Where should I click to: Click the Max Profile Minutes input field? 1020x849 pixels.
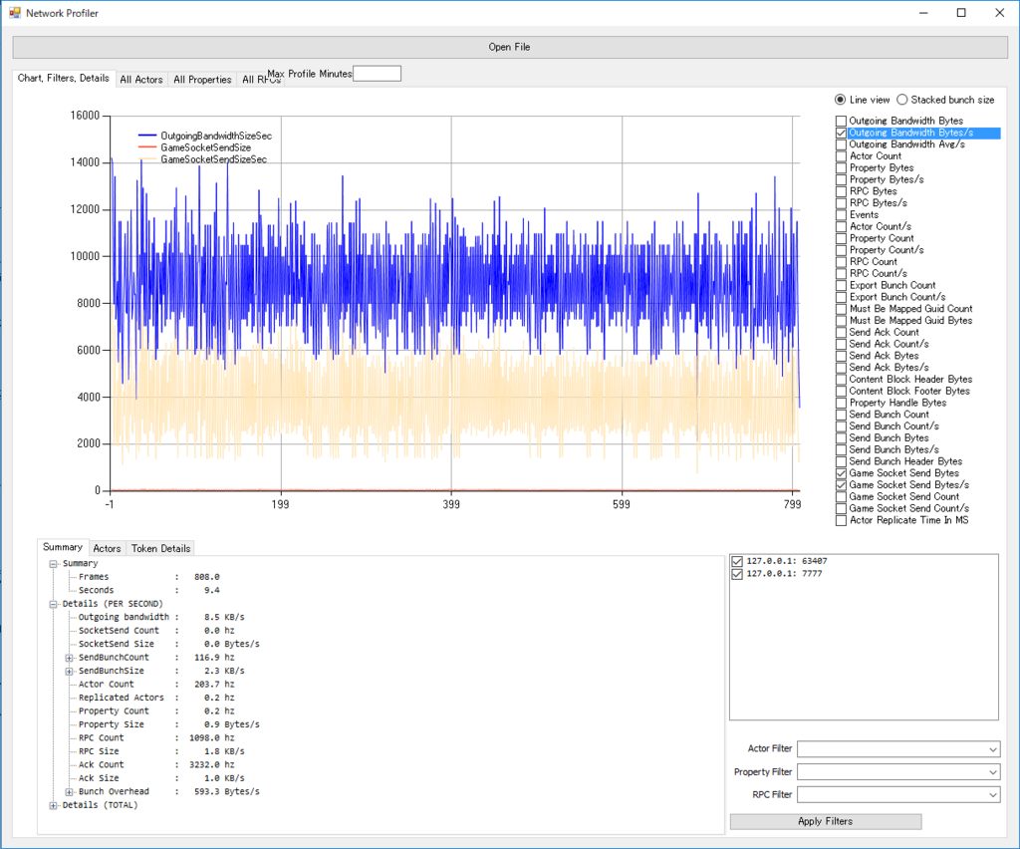click(378, 74)
